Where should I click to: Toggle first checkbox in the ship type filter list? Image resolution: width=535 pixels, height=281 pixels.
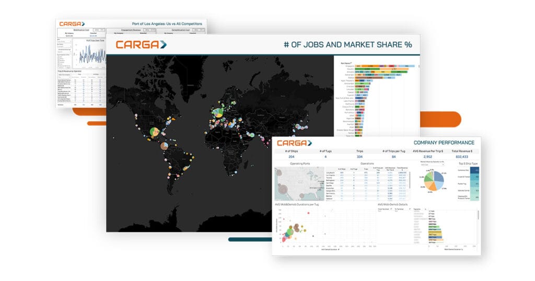(59, 56)
